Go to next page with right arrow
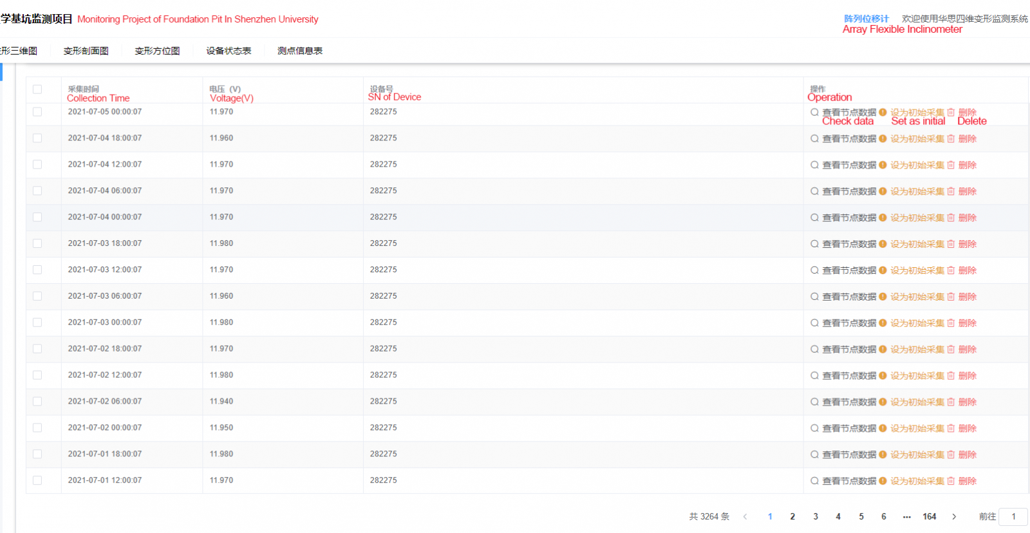The width and height of the screenshot is (1030, 533). pos(954,516)
